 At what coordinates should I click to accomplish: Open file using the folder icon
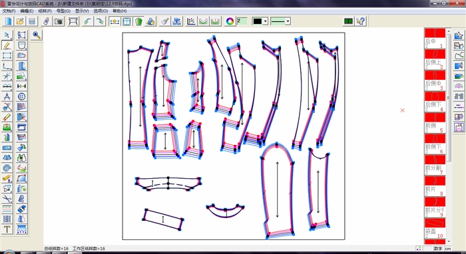click(x=20, y=21)
